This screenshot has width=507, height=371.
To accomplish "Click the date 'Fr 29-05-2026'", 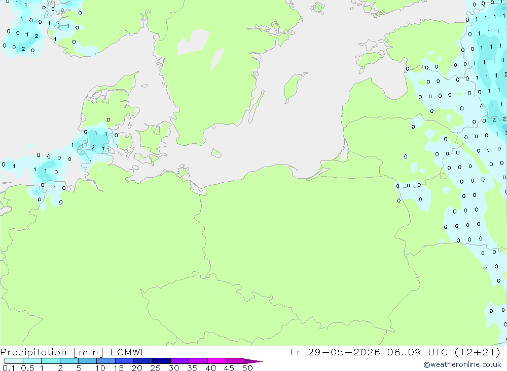I will (335, 352).
